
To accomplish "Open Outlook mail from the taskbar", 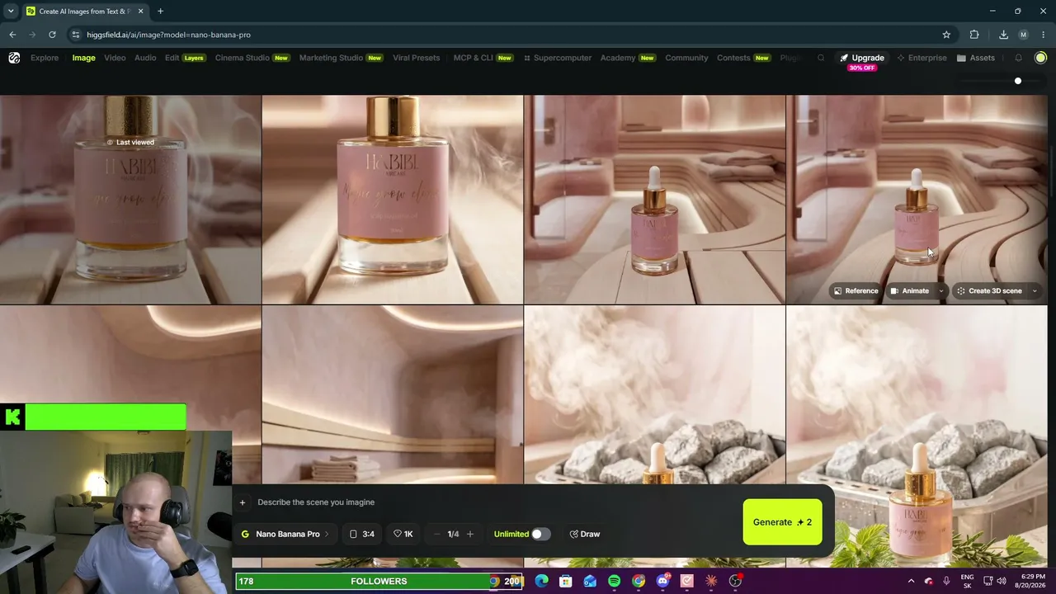I will pos(590,581).
